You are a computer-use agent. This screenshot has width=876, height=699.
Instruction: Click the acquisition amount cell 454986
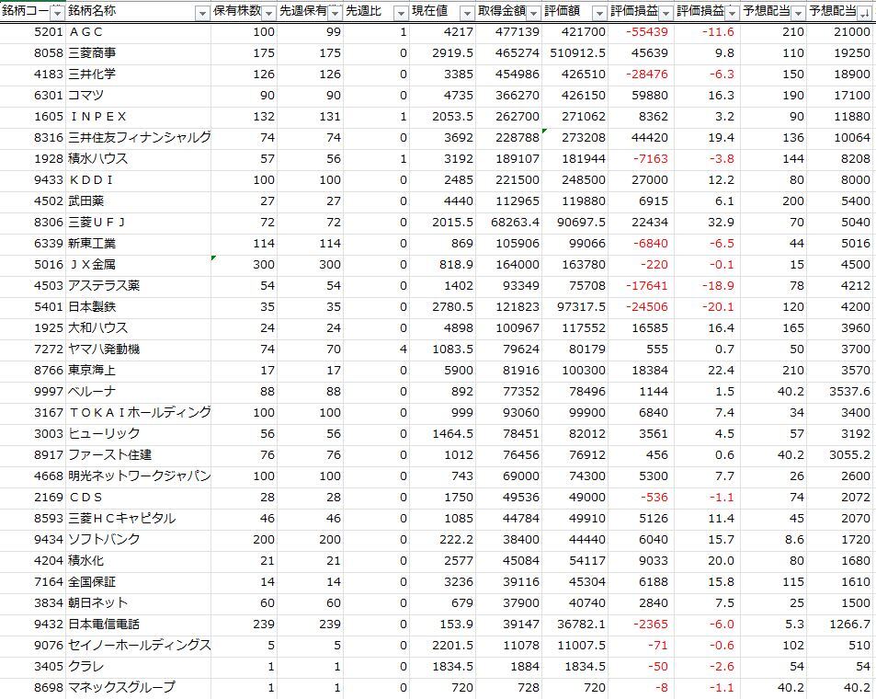pyautogui.click(x=508, y=74)
